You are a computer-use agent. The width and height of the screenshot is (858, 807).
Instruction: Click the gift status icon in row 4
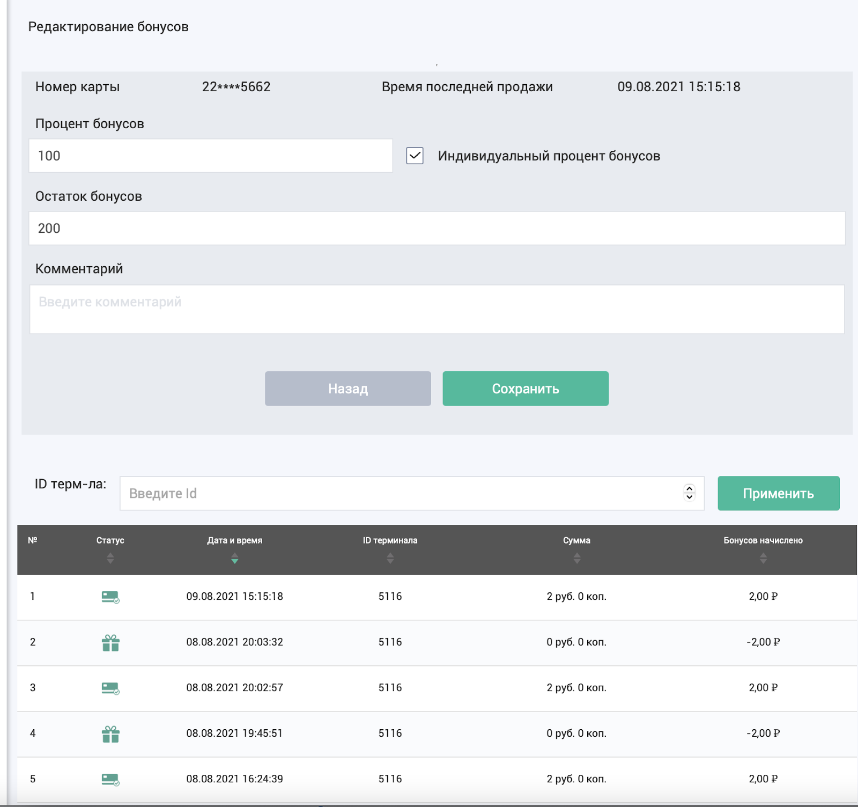(110, 733)
